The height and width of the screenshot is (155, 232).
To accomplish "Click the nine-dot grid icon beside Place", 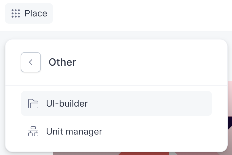I will click(x=16, y=14).
